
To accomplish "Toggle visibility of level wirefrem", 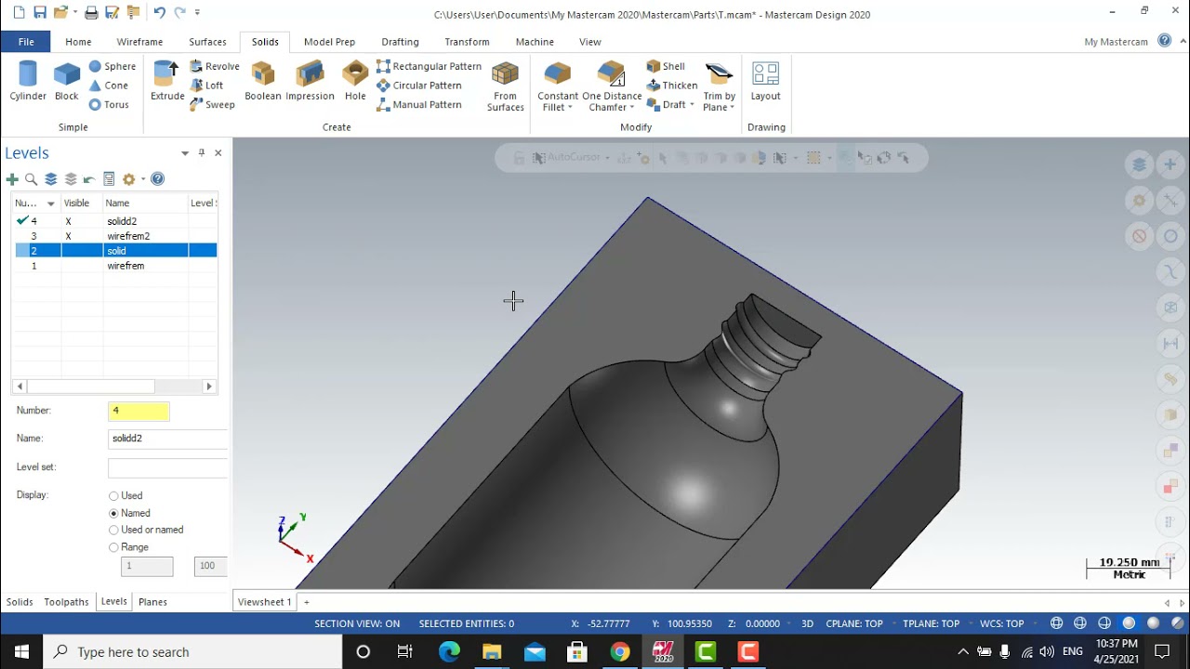I will 82,266.
